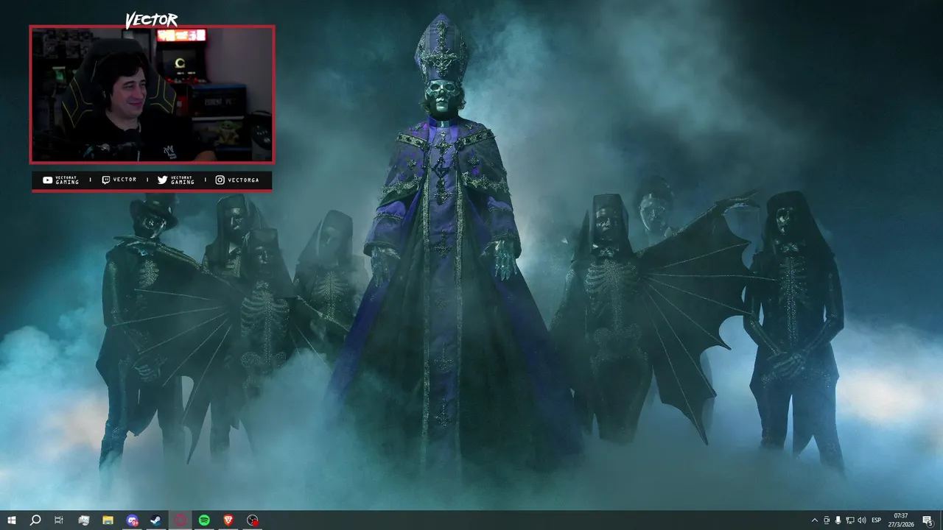Screen dimensions: 943x530
Task: Open Action Center with 5 notifications
Action: coord(928,520)
